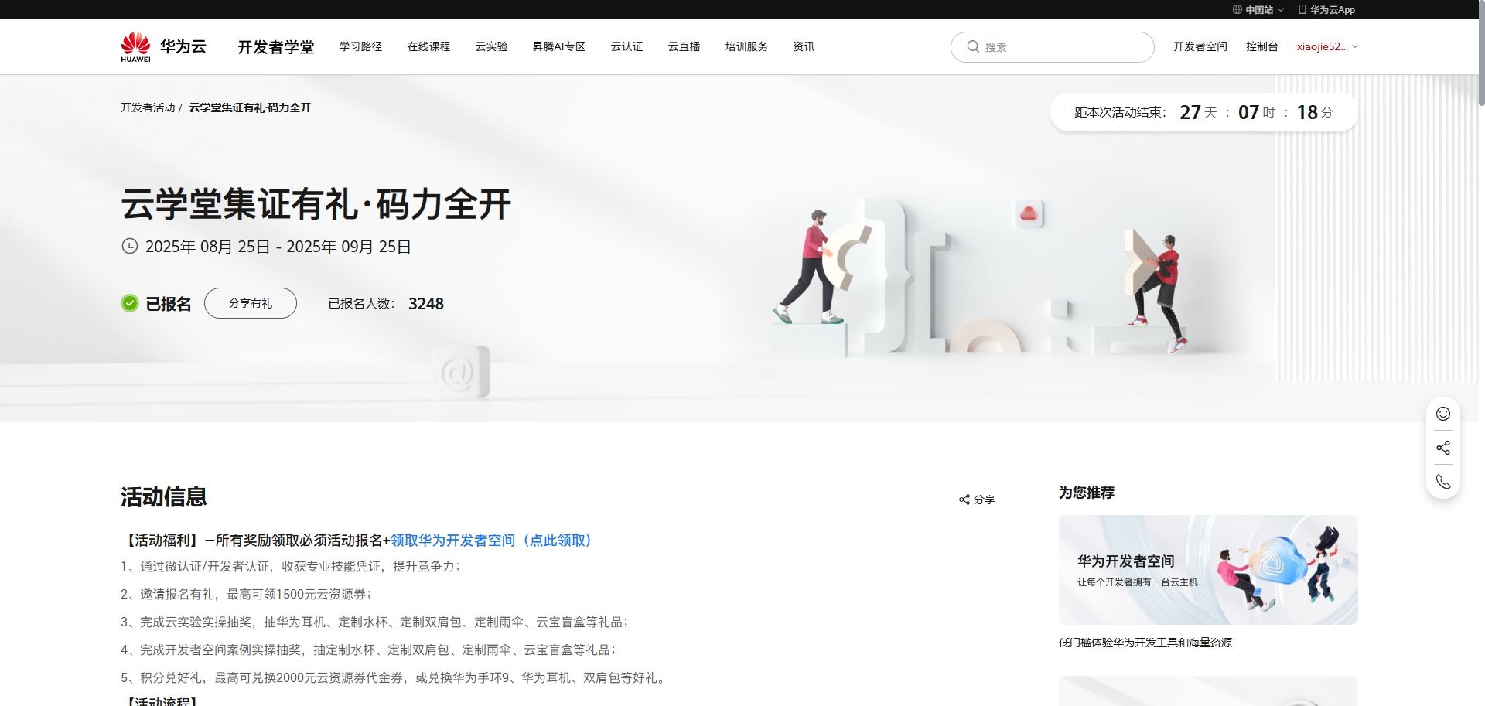Expand the xiaojie52 account dropdown
The height and width of the screenshot is (706, 1485).
[x=1326, y=46]
